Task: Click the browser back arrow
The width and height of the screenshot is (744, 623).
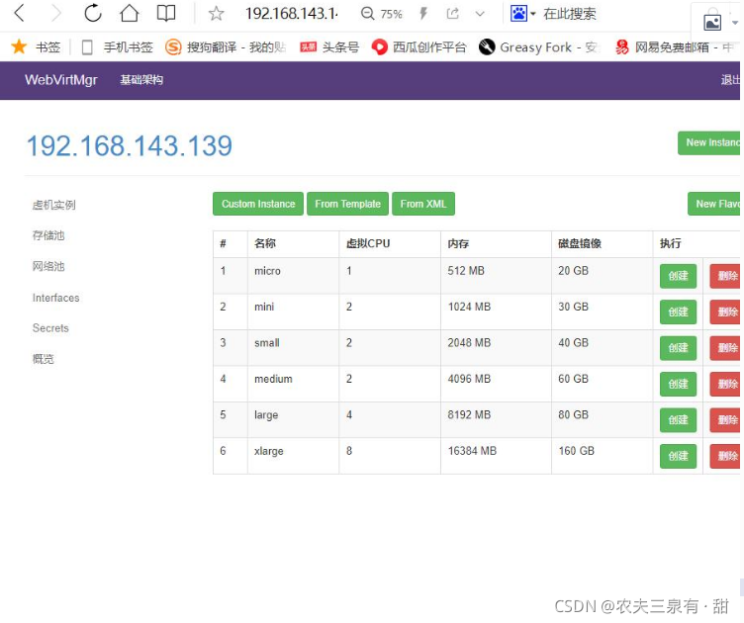Action: [19, 13]
